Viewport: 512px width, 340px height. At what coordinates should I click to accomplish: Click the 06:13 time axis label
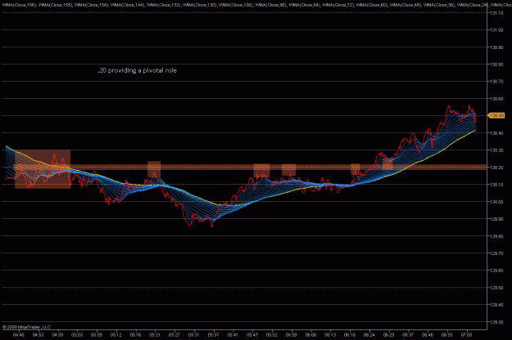330,335
